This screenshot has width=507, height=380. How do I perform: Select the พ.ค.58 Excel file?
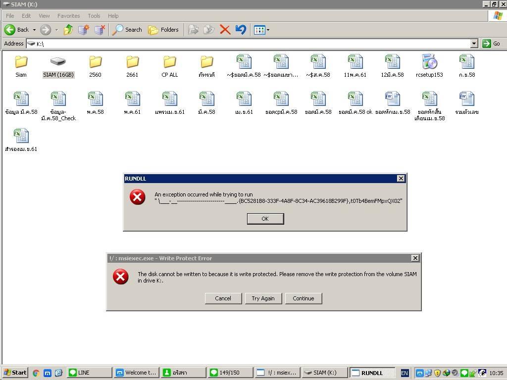(x=96, y=103)
